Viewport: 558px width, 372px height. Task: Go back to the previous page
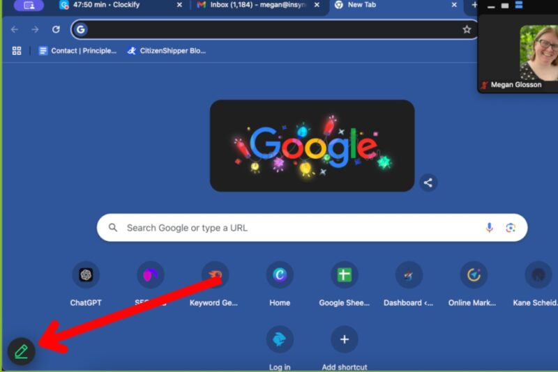15,29
